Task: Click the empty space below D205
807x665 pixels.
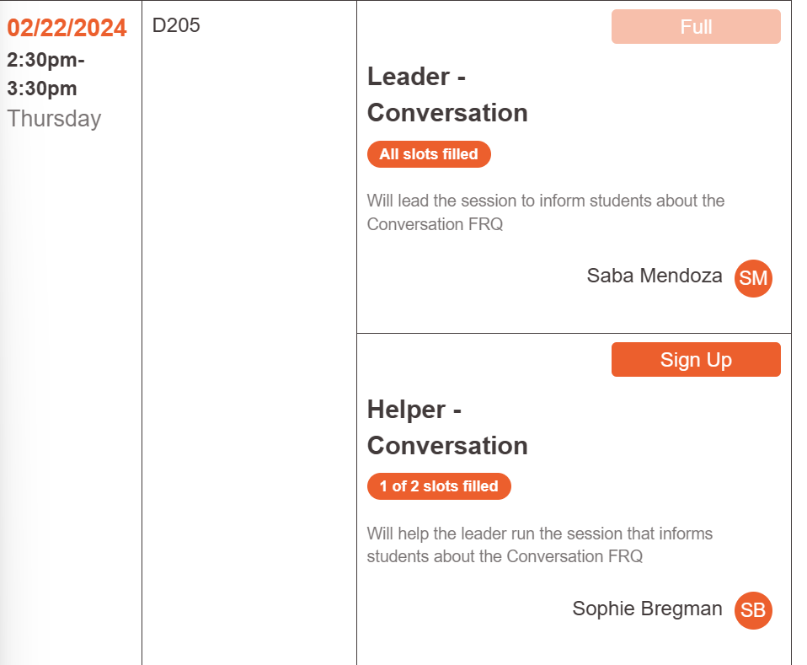Action: coord(249,337)
